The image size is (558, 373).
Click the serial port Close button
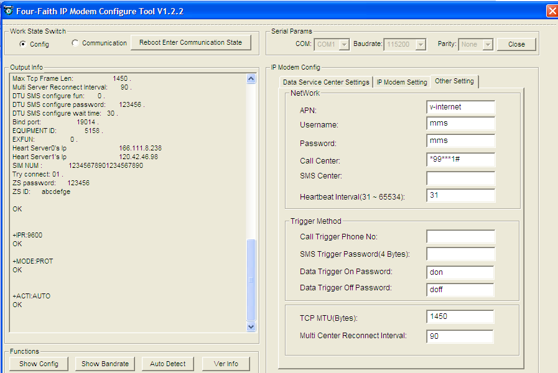[516, 44]
